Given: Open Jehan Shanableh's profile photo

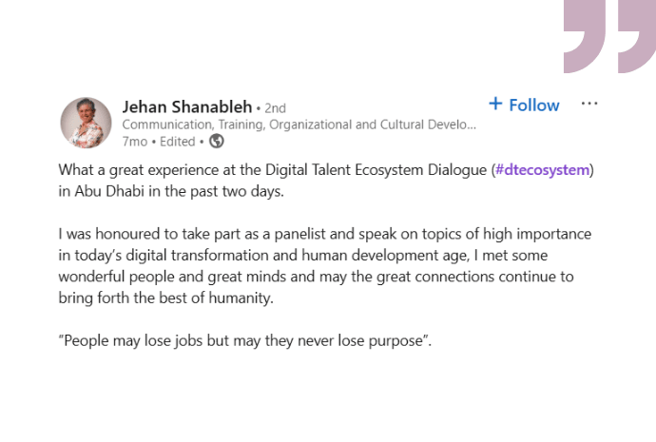Looking at the screenshot, I should click(x=87, y=123).
